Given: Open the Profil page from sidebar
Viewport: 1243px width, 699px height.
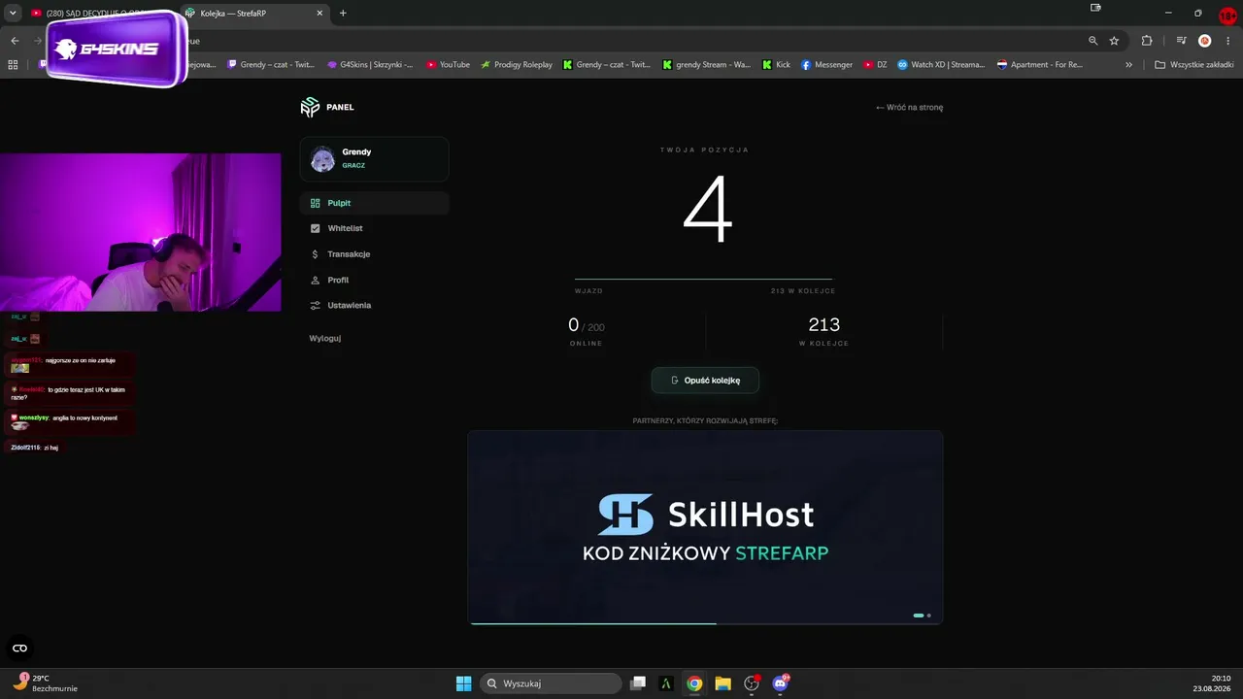Looking at the screenshot, I should pos(374,280).
